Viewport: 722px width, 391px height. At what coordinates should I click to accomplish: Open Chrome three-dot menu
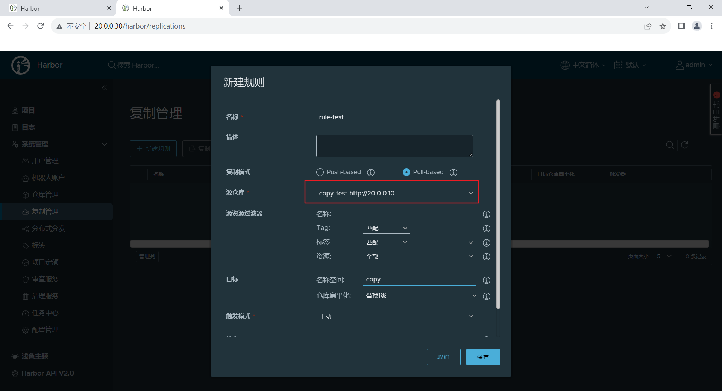click(x=711, y=26)
